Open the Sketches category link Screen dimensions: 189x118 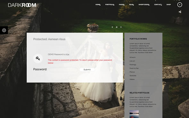(133, 76)
